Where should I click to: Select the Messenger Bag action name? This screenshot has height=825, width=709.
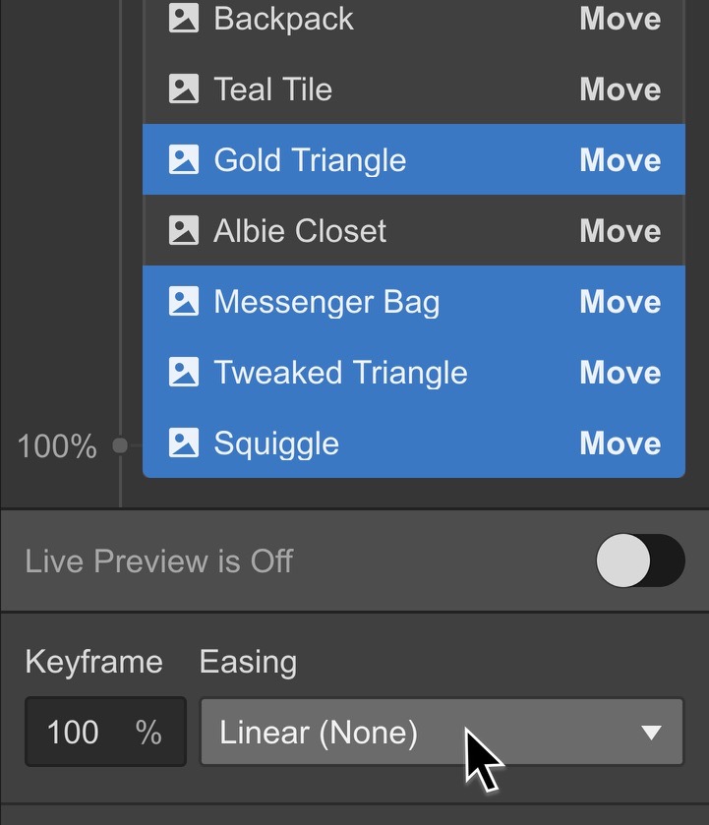tap(326, 303)
